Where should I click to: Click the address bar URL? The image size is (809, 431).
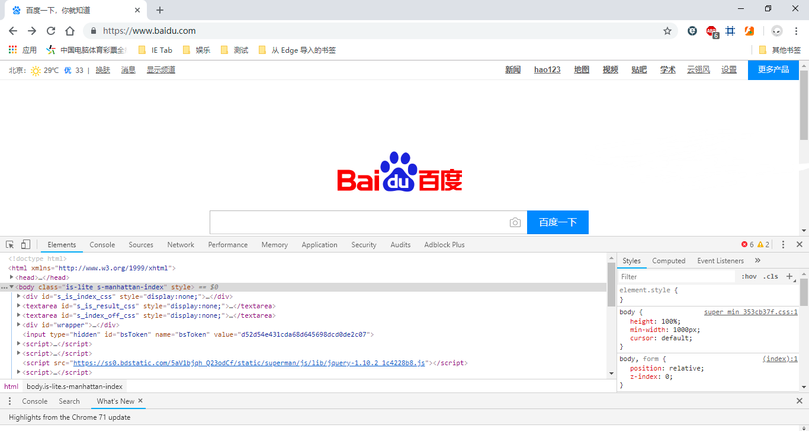click(x=149, y=31)
